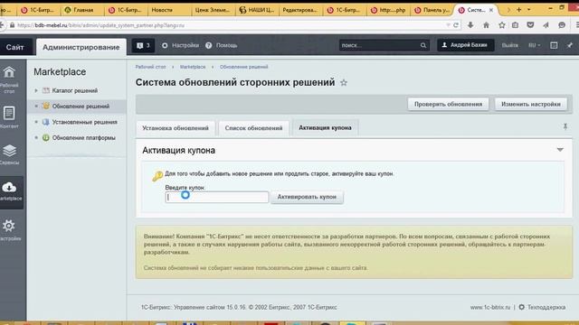Open the www.1c-bitrix.ru footer link
This screenshot has height=325, width=579.
[490, 307]
